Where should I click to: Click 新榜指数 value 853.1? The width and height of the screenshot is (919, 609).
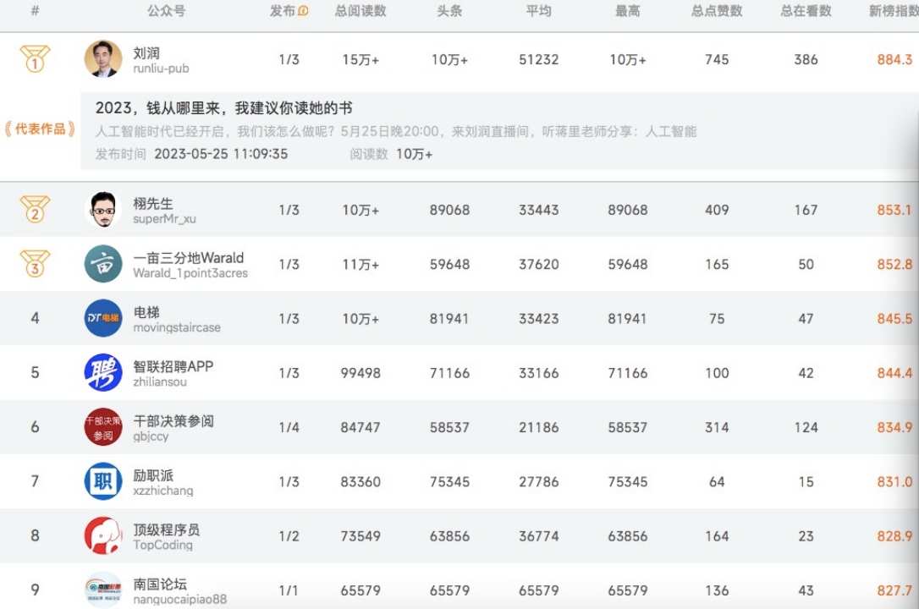coord(894,210)
